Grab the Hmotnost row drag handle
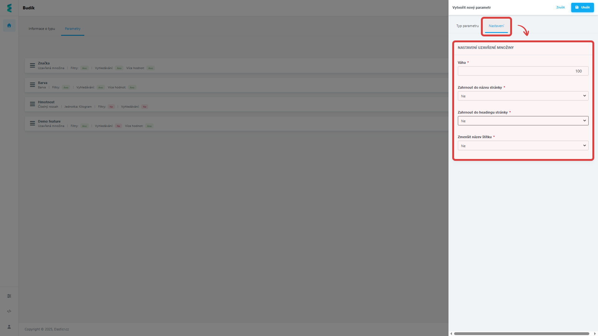Image resolution: width=598 pixels, height=336 pixels. point(32,104)
